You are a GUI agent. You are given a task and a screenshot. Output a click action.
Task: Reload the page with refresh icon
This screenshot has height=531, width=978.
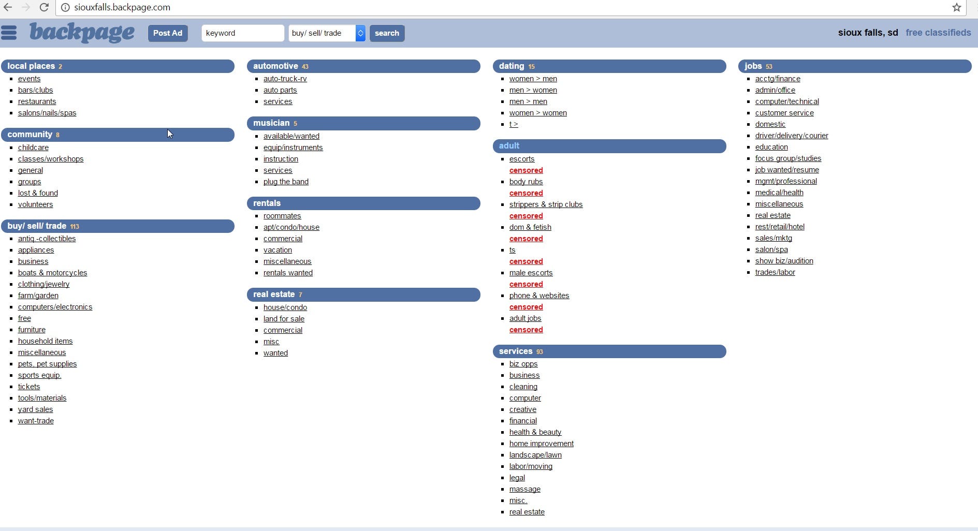coord(44,7)
